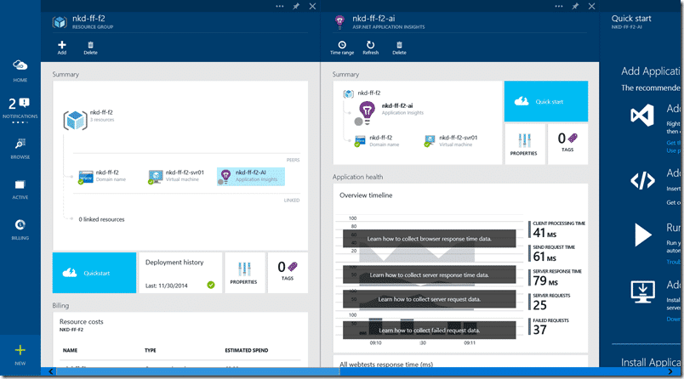Open Properties tile in resource group blade

coord(244,273)
